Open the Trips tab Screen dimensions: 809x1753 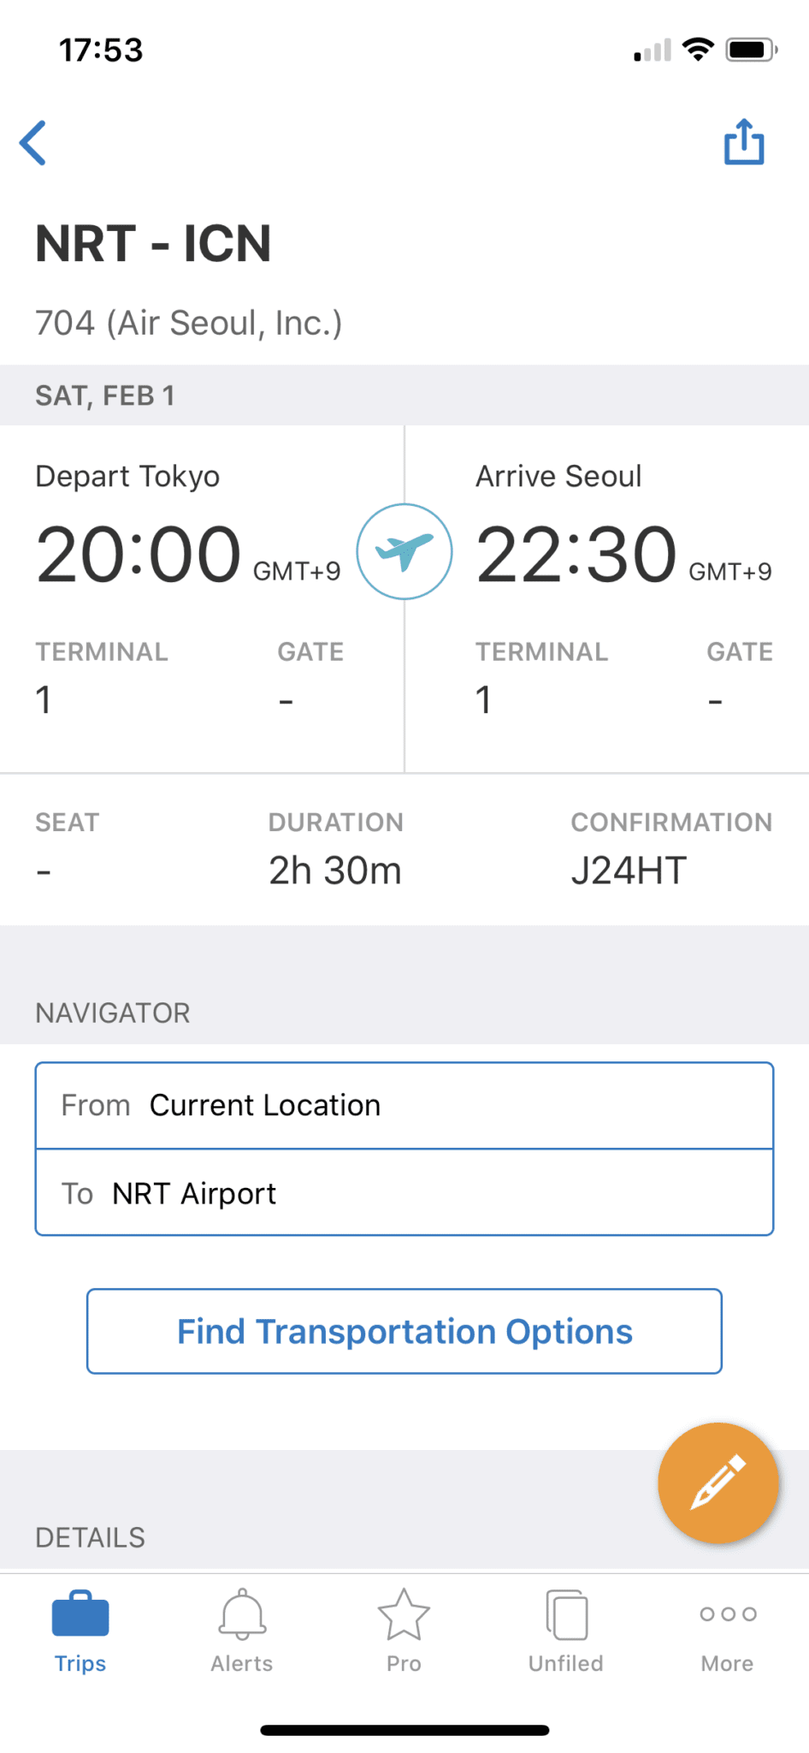click(x=80, y=1632)
